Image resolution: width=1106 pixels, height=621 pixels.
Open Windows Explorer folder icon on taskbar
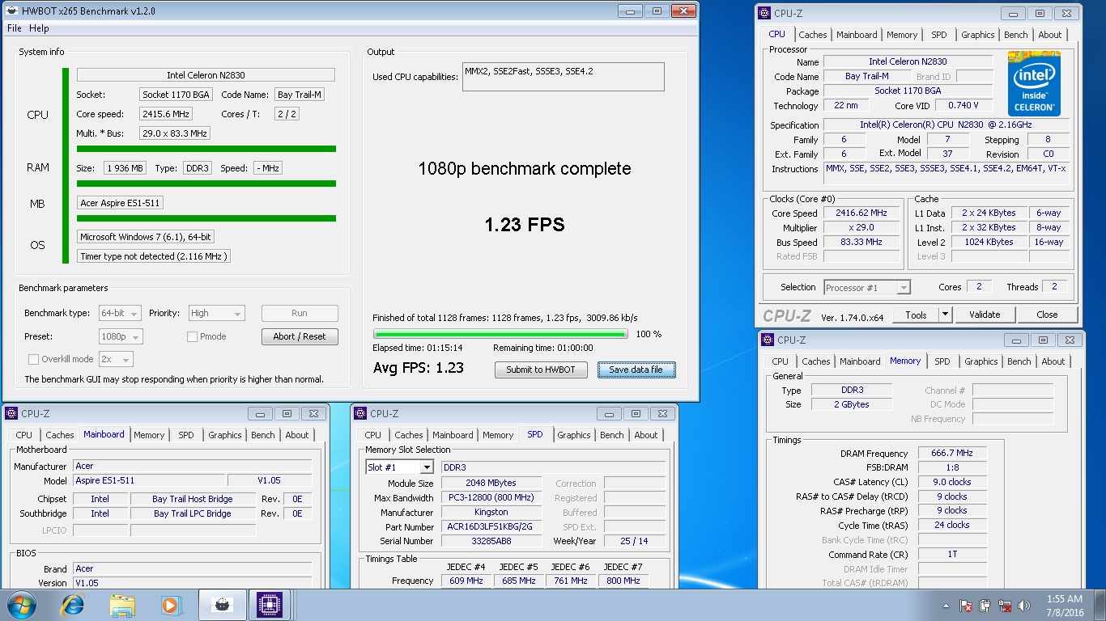click(x=122, y=605)
